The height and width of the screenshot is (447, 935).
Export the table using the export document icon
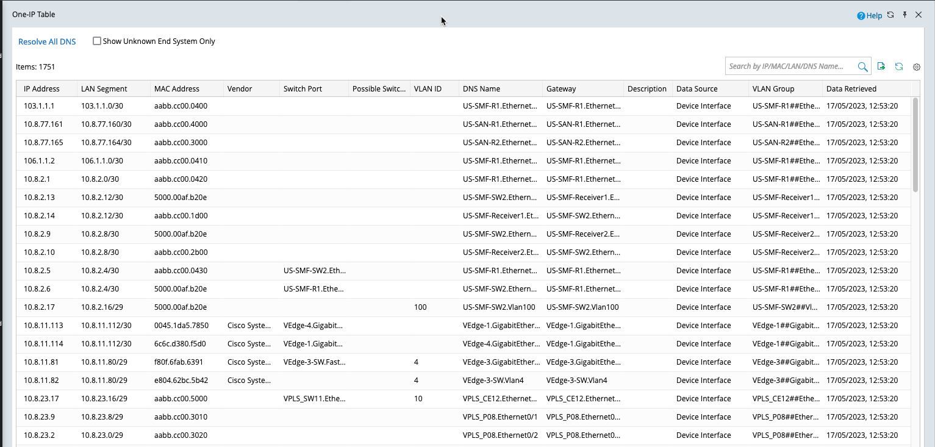tap(881, 66)
